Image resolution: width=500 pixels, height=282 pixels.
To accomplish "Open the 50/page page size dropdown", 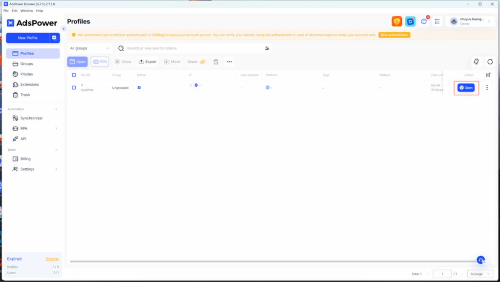I will 480,274.
